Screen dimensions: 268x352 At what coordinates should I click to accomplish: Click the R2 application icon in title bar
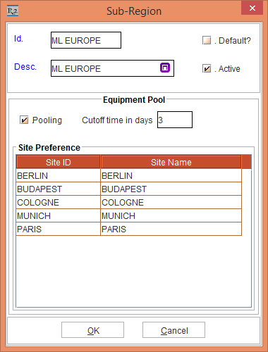pos(13,11)
